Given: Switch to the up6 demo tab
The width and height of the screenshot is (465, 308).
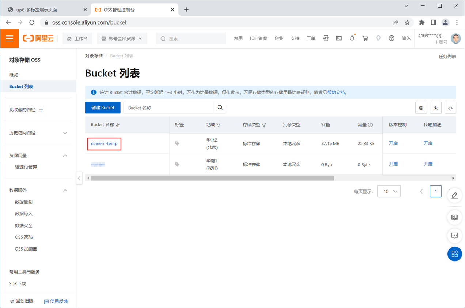Looking at the screenshot, I should [x=45, y=10].
